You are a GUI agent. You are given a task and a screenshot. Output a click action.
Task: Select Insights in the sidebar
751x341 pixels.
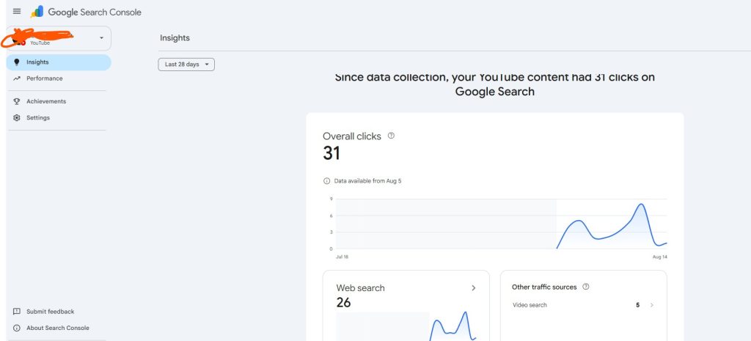[x=59, y=62]
